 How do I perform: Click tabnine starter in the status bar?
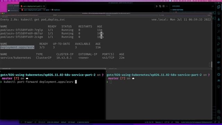tap(83, 122)
